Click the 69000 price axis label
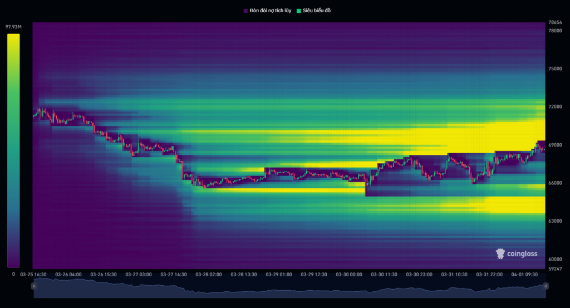 pos(555,145)
